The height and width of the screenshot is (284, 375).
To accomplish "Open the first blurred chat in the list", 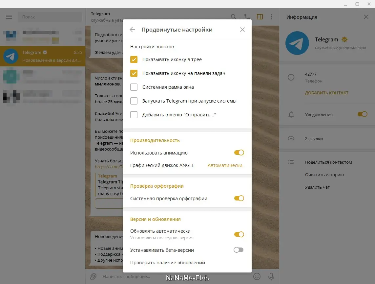I will coord(43,36).
